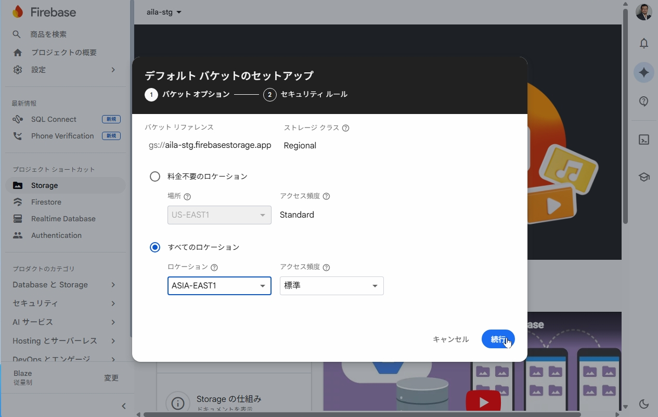The image size is (658, 417).
Task: Click help icon beside lower アクセス頻度 label
Action: pos(326,268)
